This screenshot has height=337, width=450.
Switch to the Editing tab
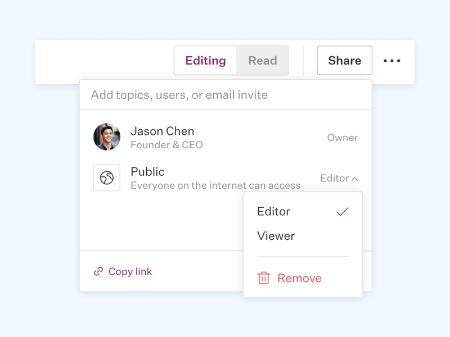click(205, 60)
